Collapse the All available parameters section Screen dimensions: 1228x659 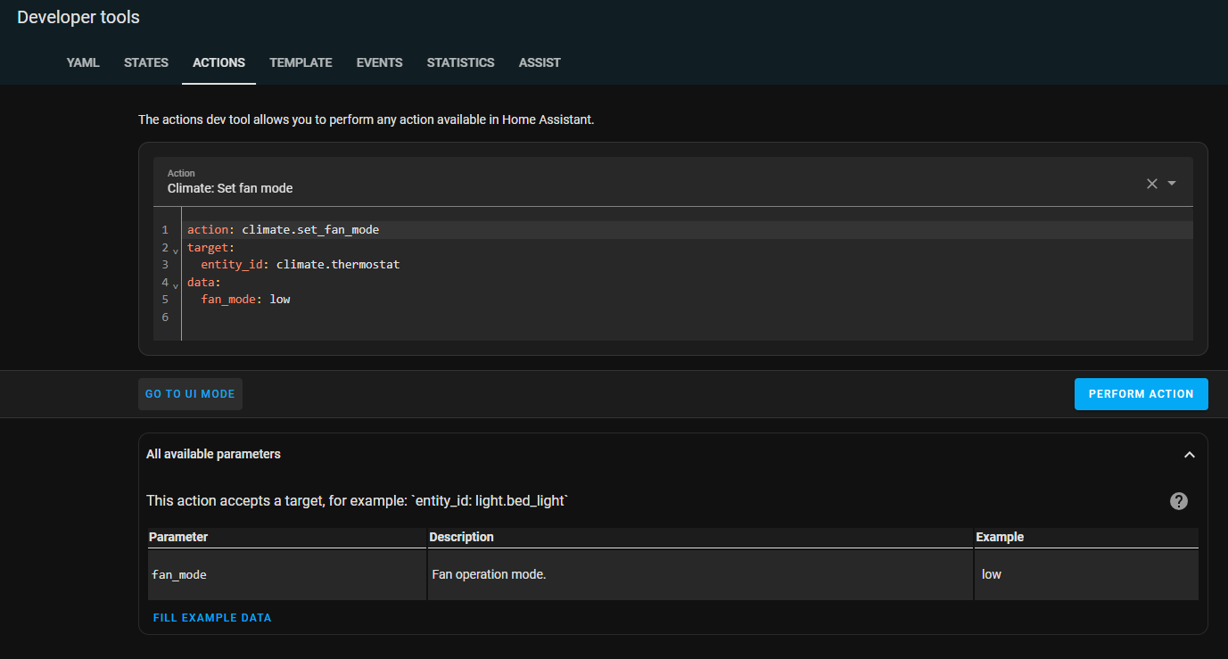tap(1189, 455)
